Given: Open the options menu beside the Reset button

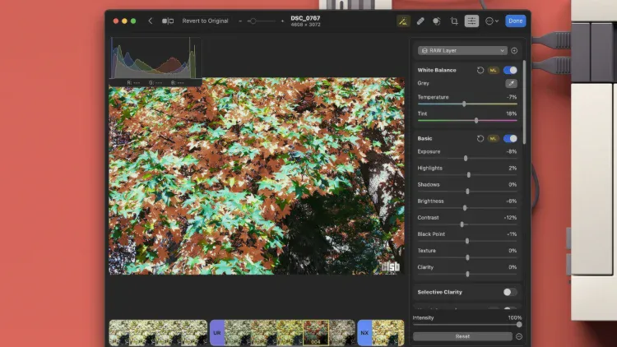Looking at the screenshot, I should click(519, 336).
